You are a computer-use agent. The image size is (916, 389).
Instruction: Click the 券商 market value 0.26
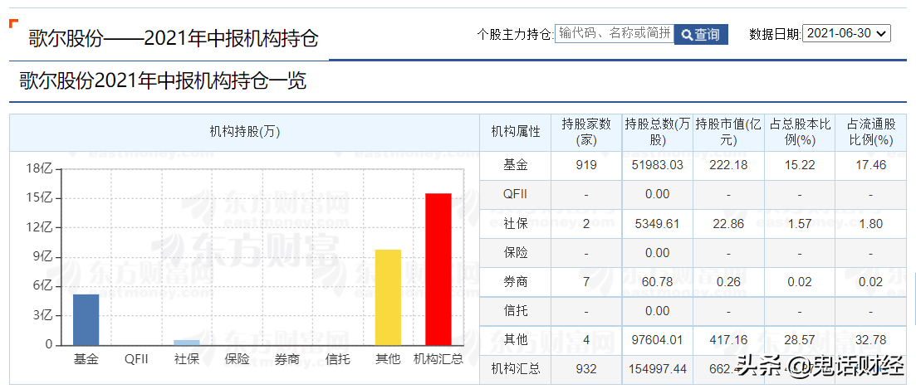point(727,282)
